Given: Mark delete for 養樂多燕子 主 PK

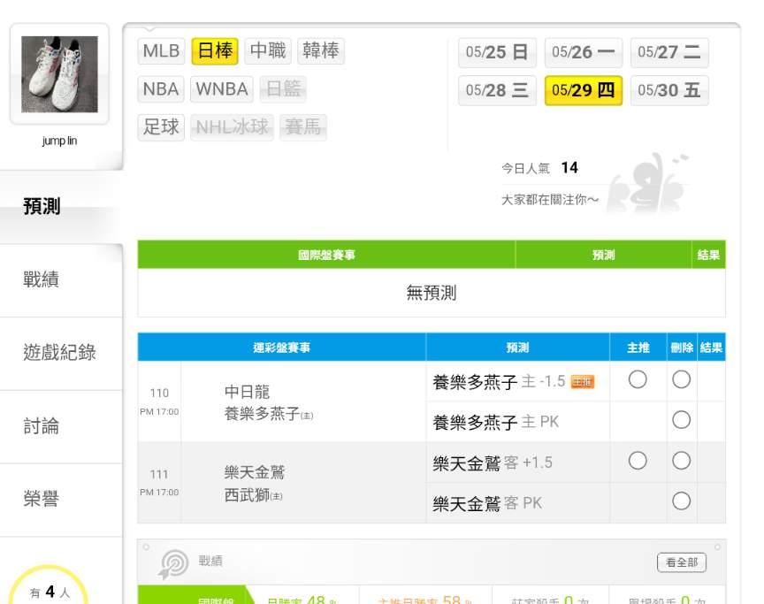Looking at the screenshot, I should click(x=681, y=420).
